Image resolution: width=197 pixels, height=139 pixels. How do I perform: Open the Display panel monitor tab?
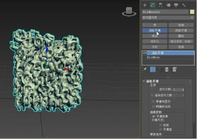click(x=176, y=5)
